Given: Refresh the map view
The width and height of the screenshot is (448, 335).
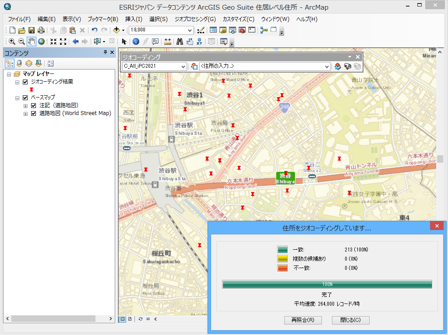Looking at the screenshot, I should click(x=140, y=319).
